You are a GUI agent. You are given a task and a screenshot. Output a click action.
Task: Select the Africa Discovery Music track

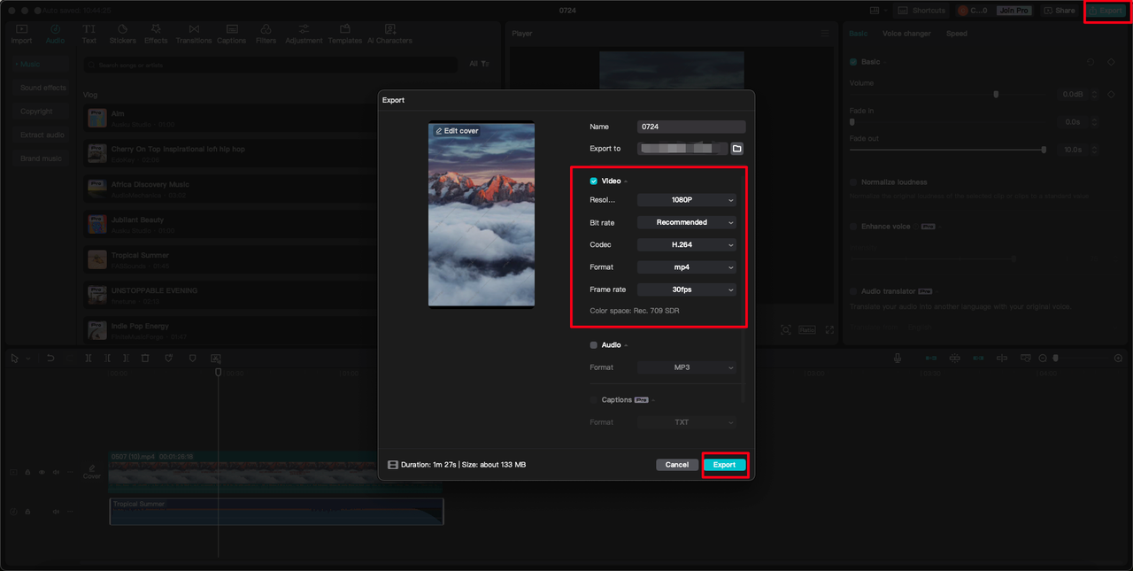(x=232, y=189)
